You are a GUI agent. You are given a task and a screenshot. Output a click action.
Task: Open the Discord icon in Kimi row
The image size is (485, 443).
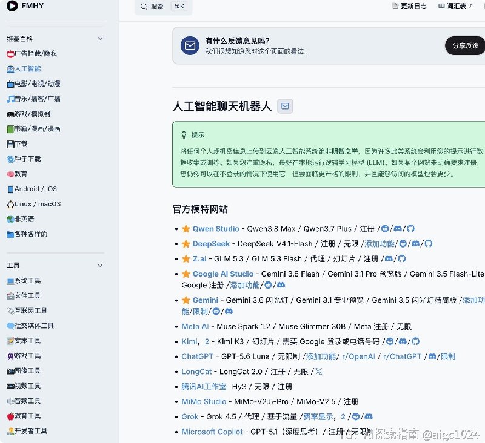pyautogui.click(x=403, y=341)
